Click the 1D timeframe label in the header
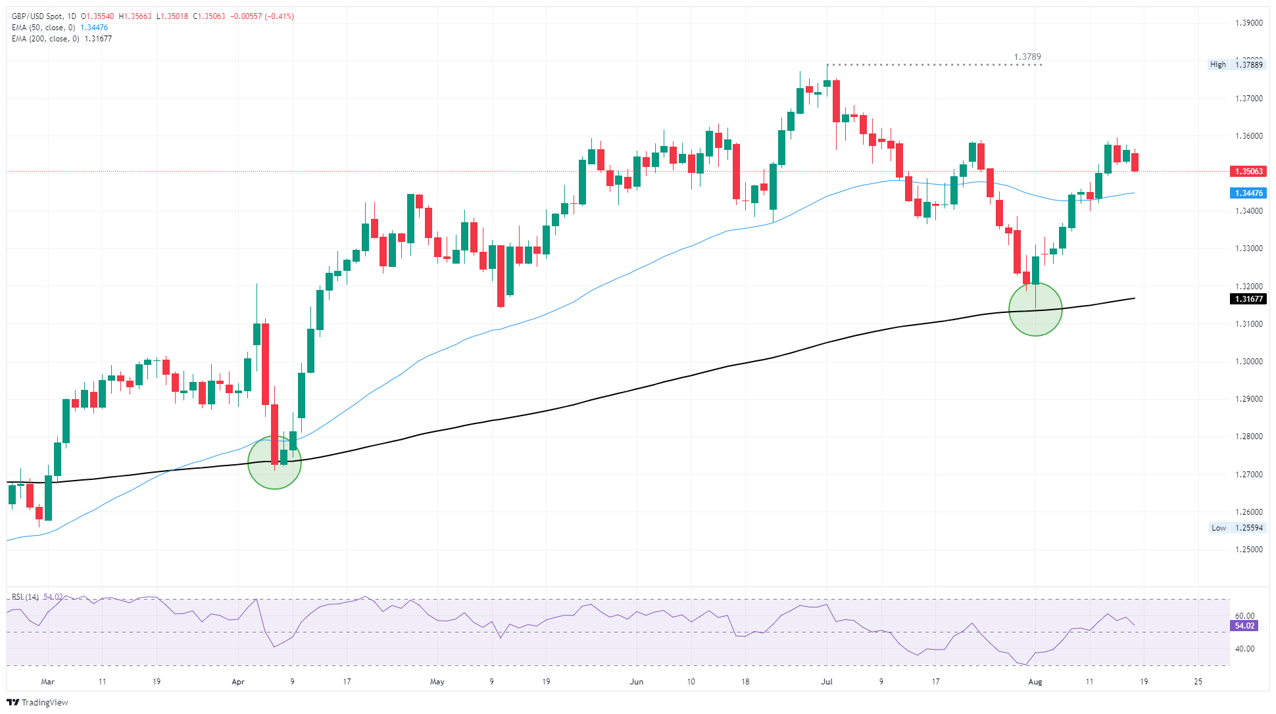Image resolution: width=1276 pixels, height=714 pixels. 71,16
